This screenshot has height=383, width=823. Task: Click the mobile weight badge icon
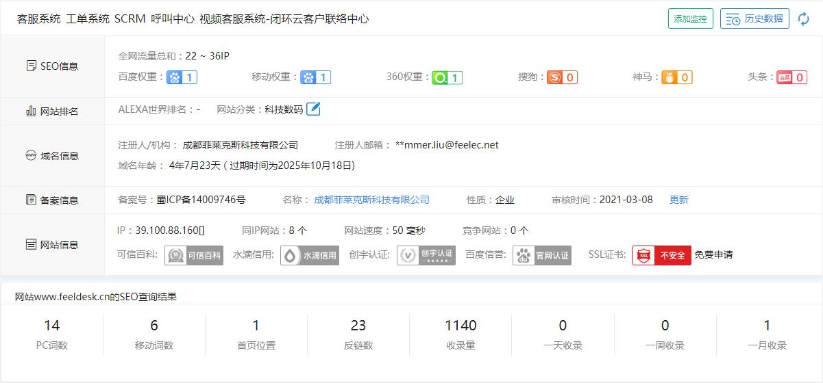pyautogui.click(x=315, y=77)
